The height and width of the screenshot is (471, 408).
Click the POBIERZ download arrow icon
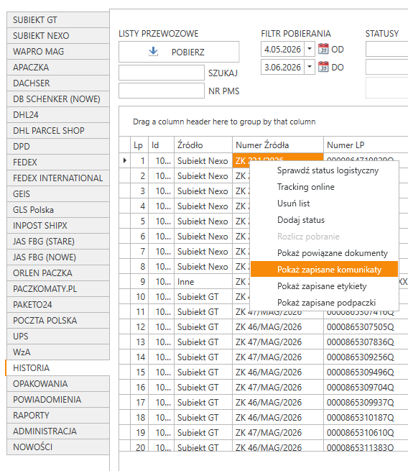coord(153,51)
